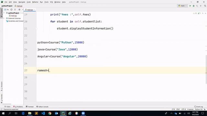Screen dimensions: 207x116
Task: Toggle the Project tool window side tab
Action: 1,13
